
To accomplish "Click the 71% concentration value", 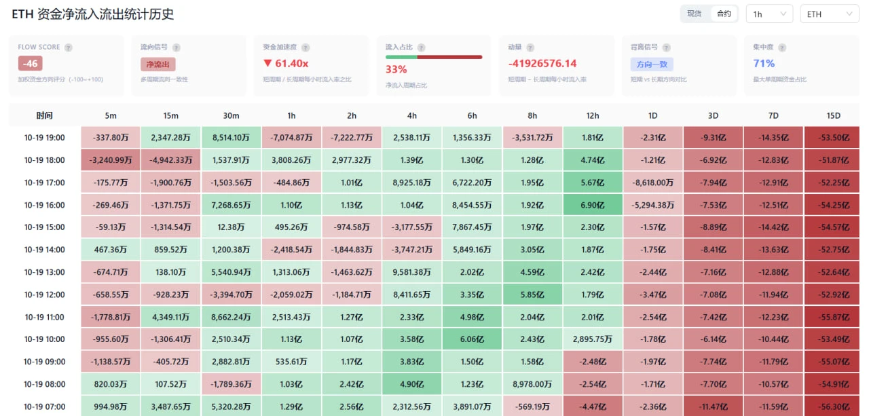I will tap(764, 63).
